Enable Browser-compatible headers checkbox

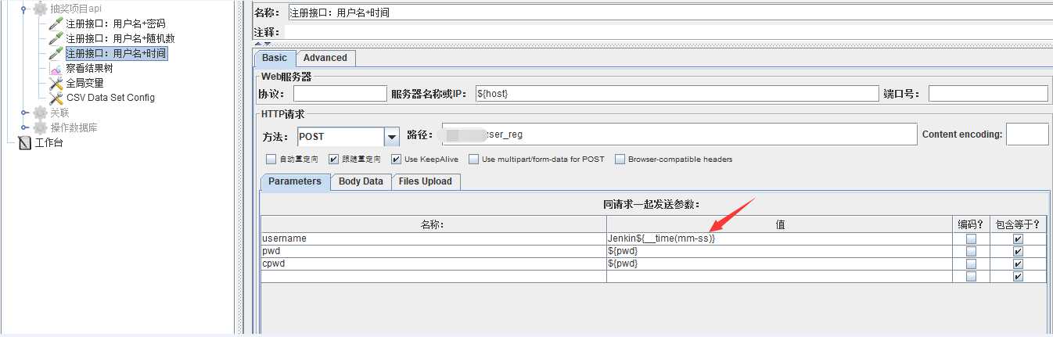[620, 160]
